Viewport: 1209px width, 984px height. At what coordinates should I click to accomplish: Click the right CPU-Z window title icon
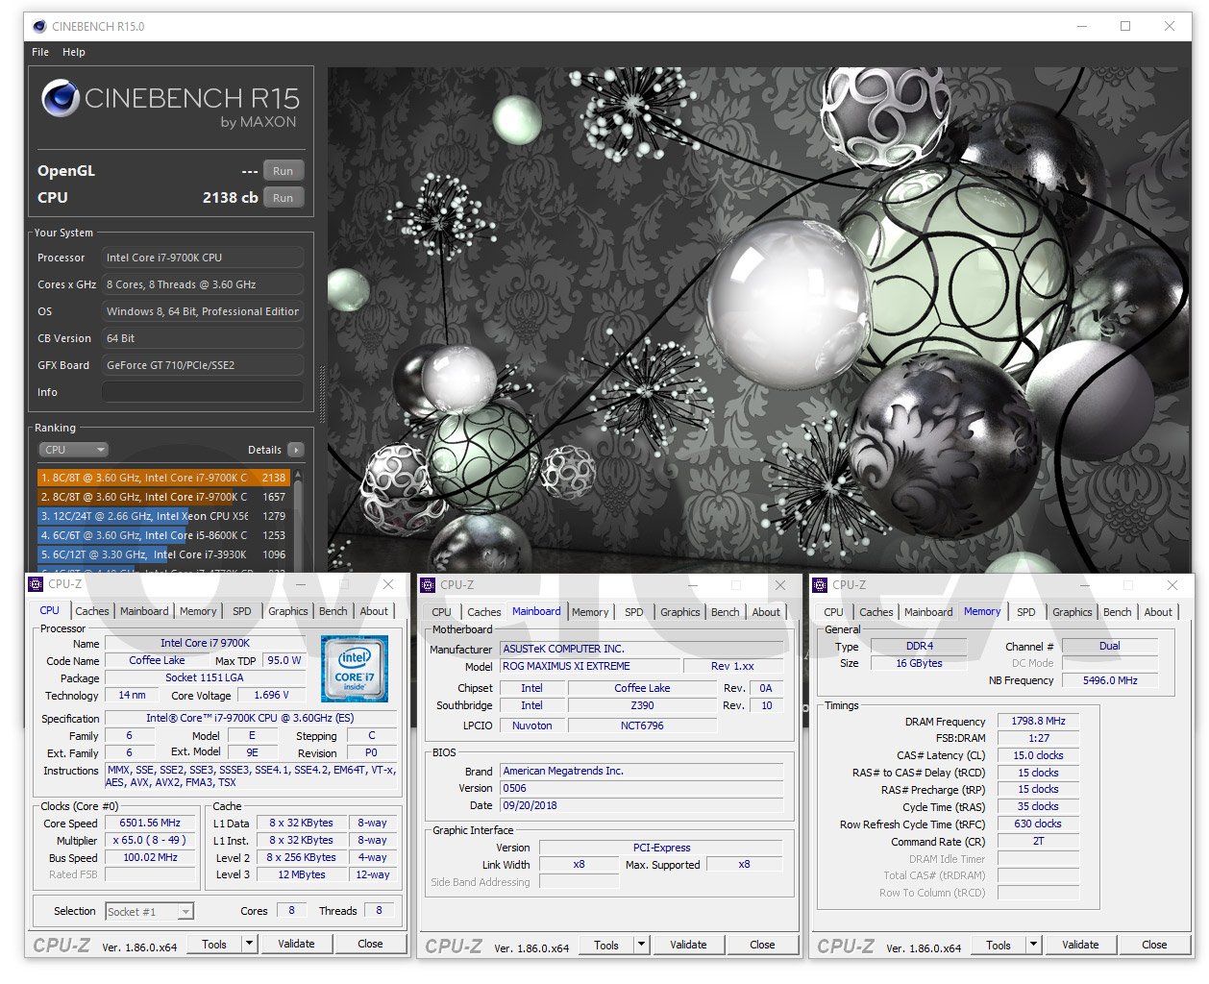click(x=820, y=585)
